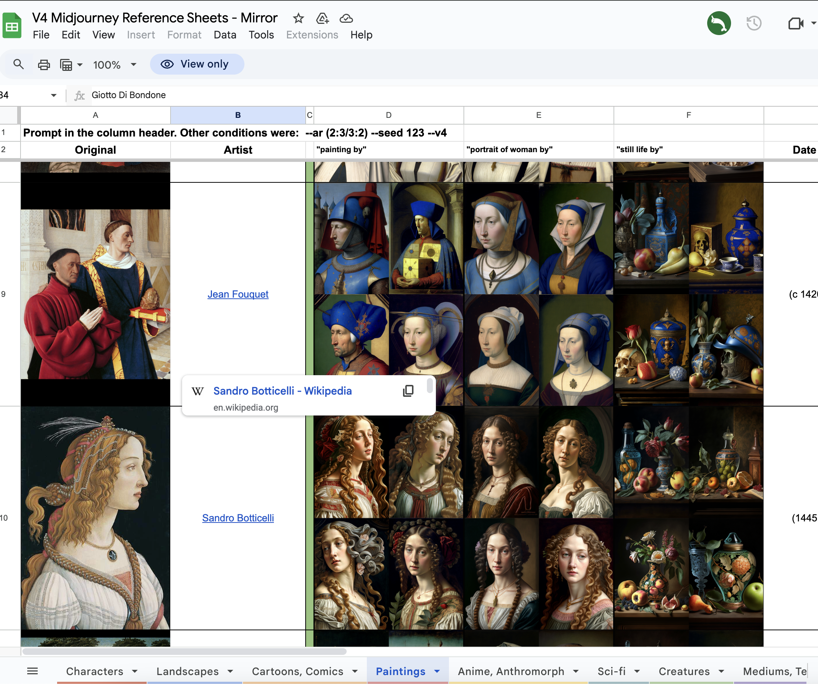Viewport: 818px width, 684px height.
Task: Select column E header
Action: pyautogui.click(x=539, y=115)
